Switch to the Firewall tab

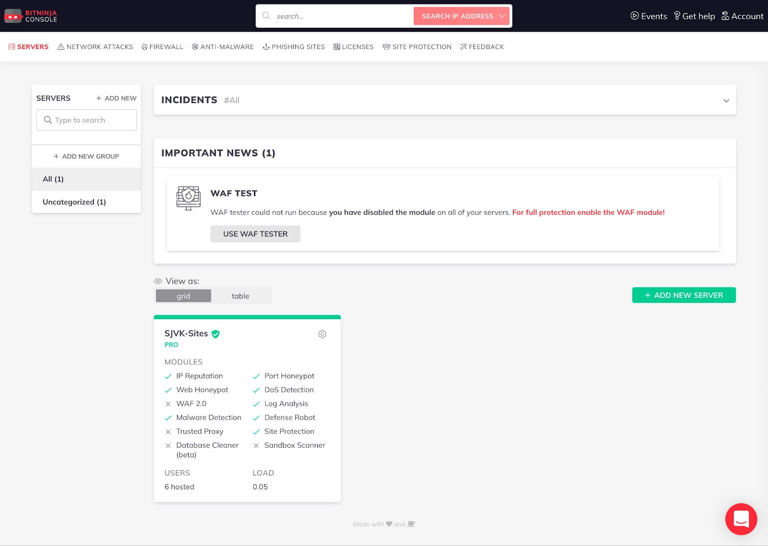162,47
